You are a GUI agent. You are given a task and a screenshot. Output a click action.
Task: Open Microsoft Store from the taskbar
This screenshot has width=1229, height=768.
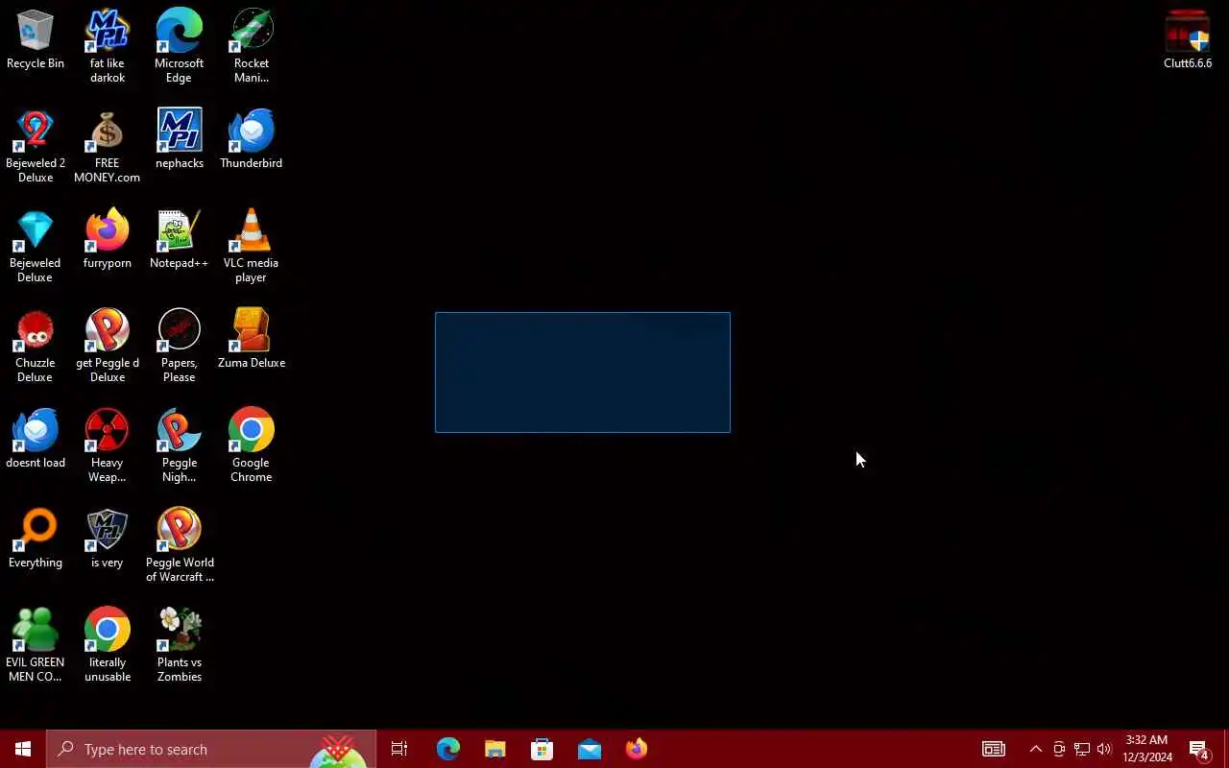point(542,749)
